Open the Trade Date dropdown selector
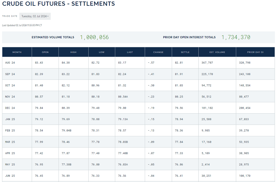 [35, 16]
